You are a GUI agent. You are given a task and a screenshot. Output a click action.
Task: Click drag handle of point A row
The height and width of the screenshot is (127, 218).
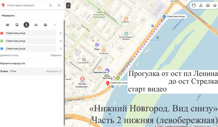pyautogui.click(x=61, y=33)
